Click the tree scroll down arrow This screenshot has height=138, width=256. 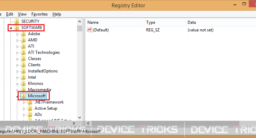pos(80,117)
